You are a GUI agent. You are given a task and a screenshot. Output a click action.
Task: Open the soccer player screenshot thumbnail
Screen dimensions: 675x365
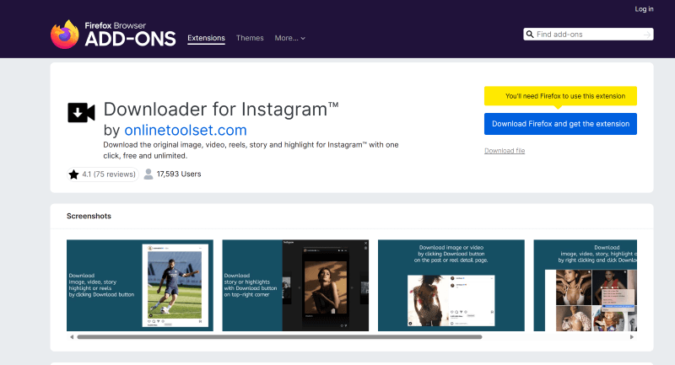point(140,286)
